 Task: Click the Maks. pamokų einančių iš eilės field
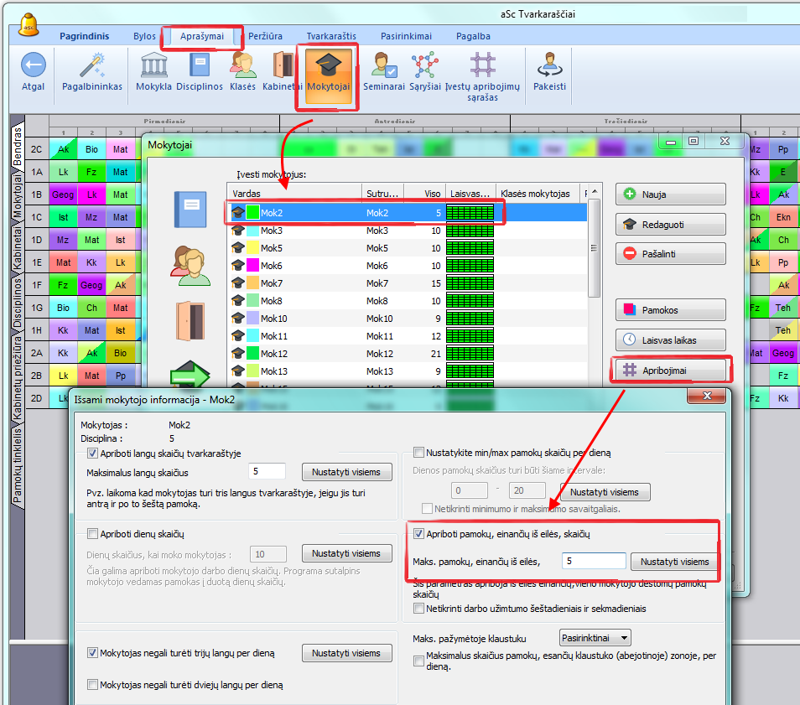pyautogui.click(x=594, y=562)
